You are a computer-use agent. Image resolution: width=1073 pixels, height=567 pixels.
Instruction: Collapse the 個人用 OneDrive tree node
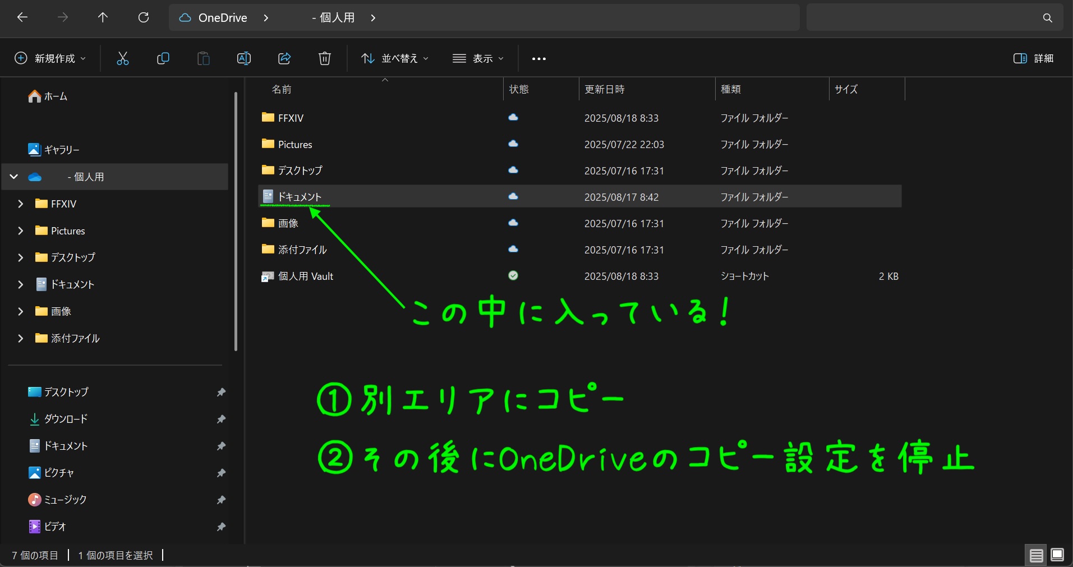coord(14,177)
